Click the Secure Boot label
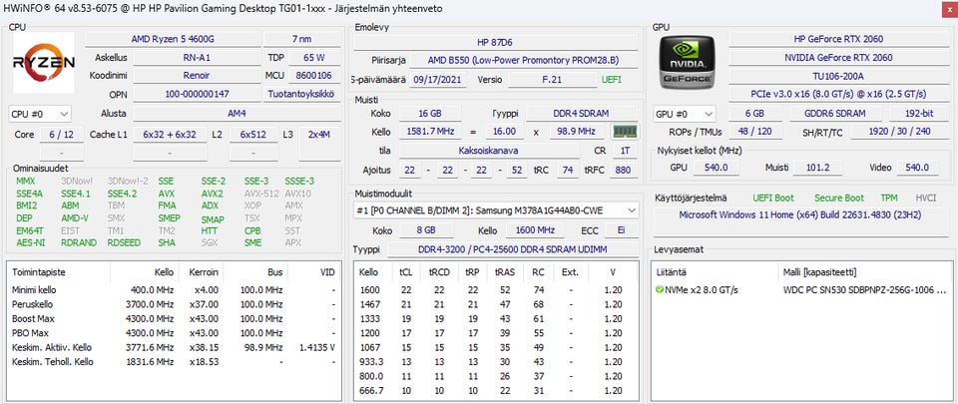 tap(839, 199)
